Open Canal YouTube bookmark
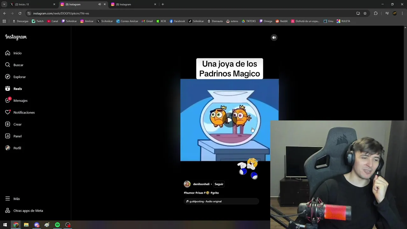The height and width of the screenshot is (229, 407). (52, 21)
